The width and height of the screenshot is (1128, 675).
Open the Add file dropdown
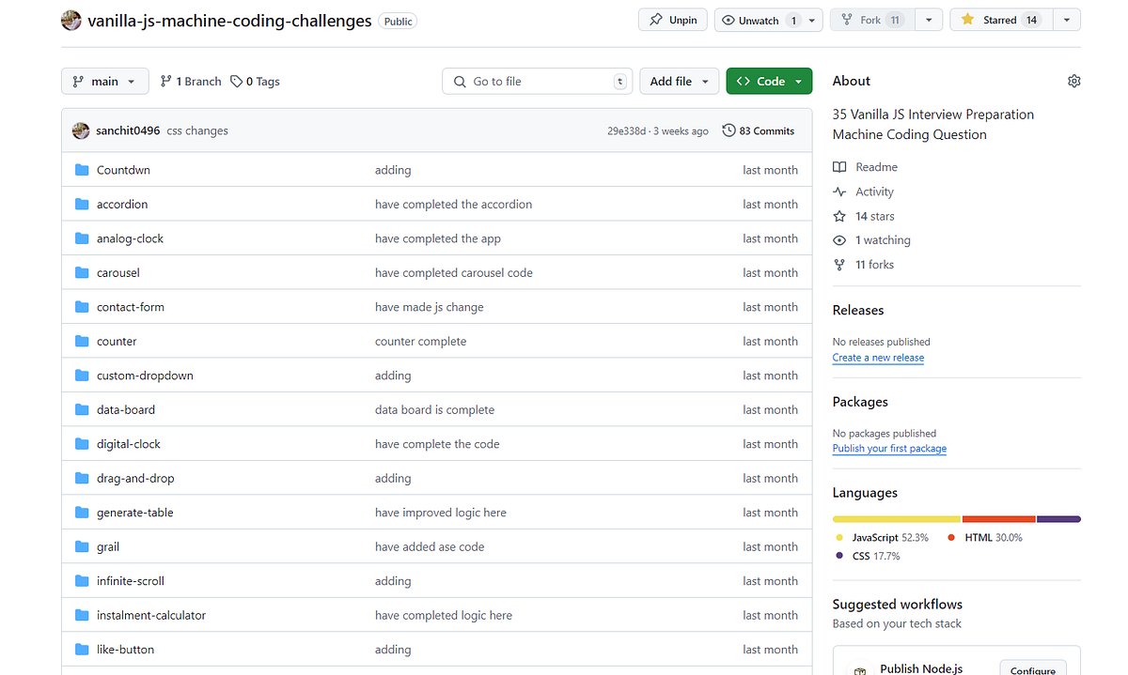pos(679,81)
